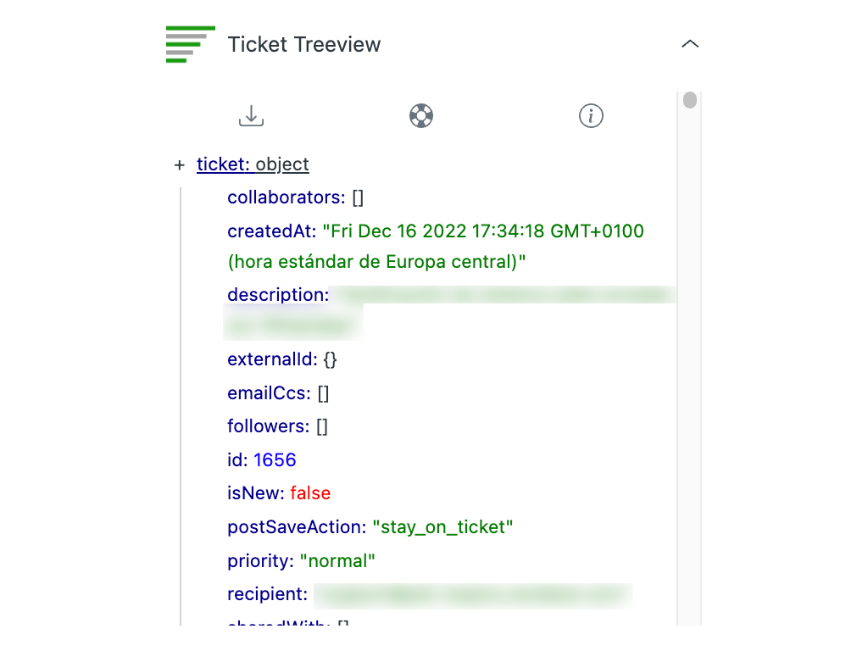Collapse the Ticket Treeview panel chevron

point(690,44)
